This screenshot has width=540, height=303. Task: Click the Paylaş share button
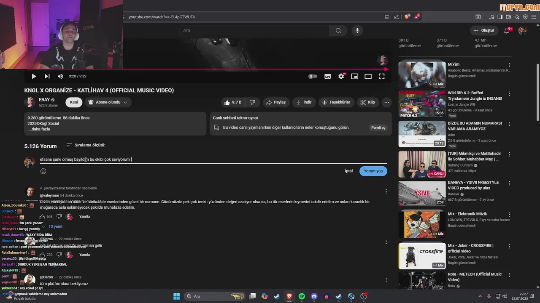pyautogui.click(x=275, y=102)
